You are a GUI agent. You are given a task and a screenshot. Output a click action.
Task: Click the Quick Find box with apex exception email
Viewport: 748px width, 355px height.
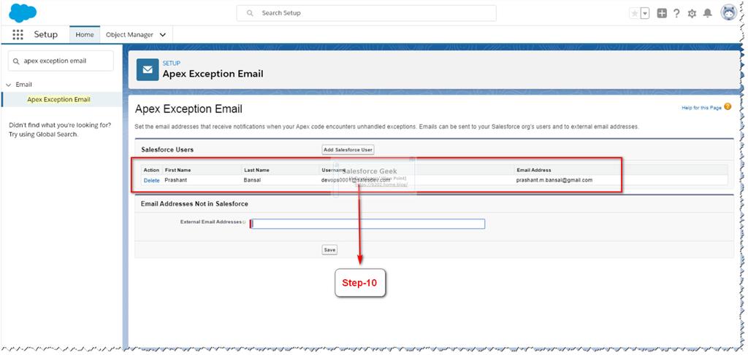pos(61,61)
